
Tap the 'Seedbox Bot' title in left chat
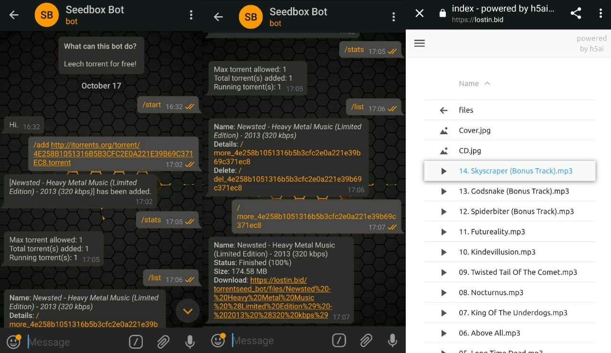tap(95, 10)
